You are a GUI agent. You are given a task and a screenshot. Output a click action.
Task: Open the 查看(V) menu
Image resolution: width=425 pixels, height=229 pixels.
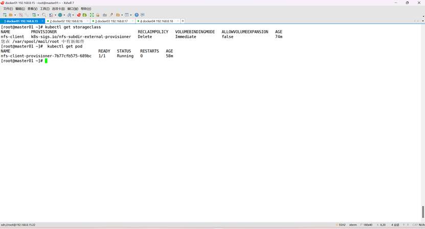pyautogui.click(x=32, y=9)
